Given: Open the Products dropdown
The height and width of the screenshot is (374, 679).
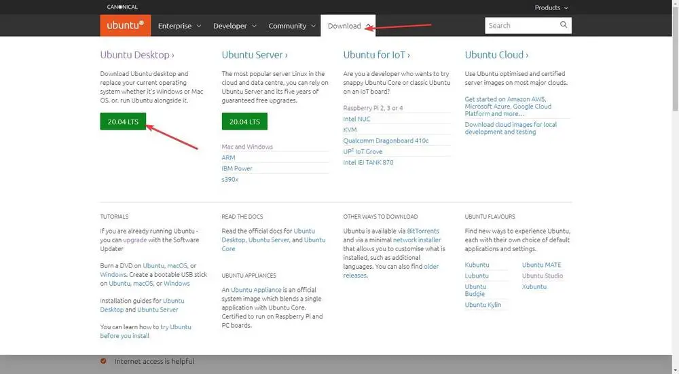Looking at the screenshot, I should click(x=551, y=7).
